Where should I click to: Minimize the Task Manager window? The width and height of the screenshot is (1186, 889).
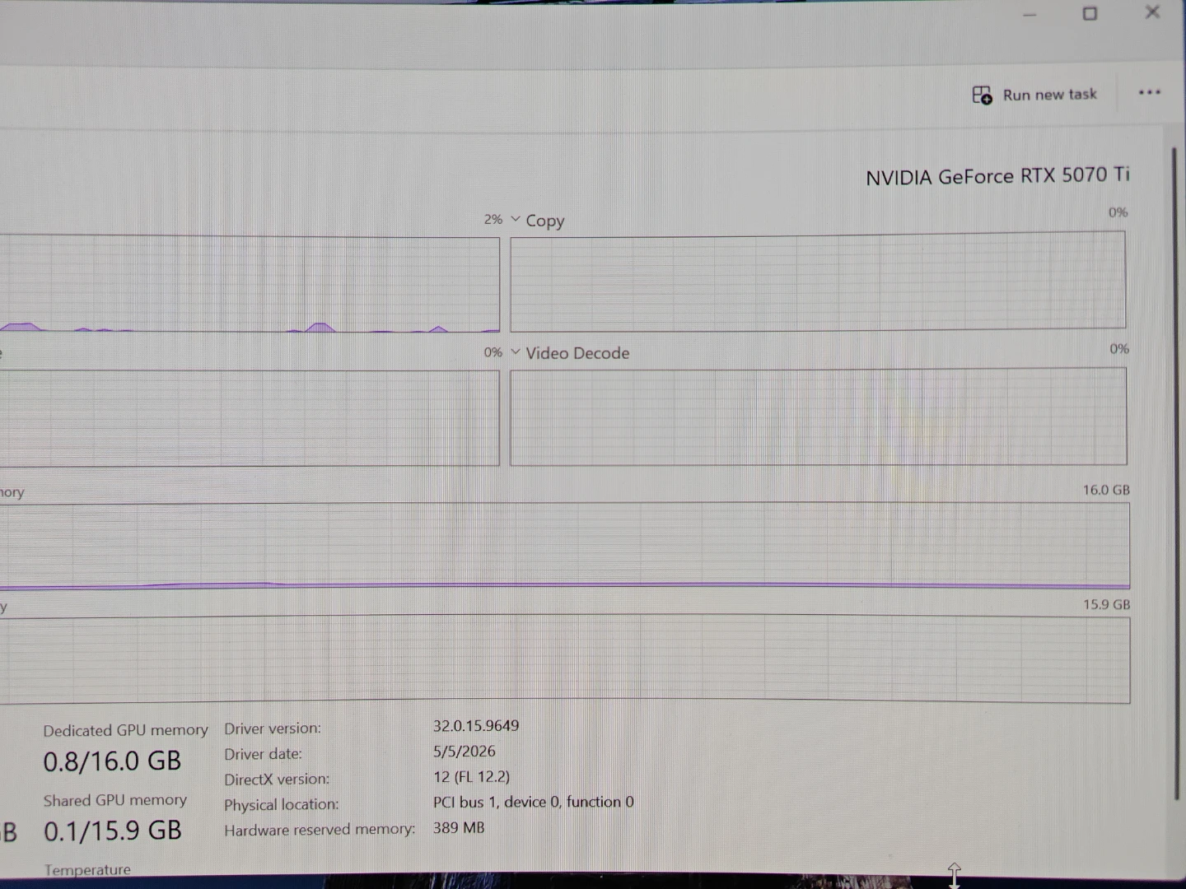[x=1030, y=14]
